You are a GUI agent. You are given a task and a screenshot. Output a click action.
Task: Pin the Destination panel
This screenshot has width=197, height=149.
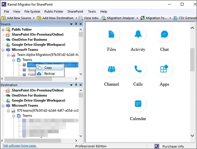point(76,85)
